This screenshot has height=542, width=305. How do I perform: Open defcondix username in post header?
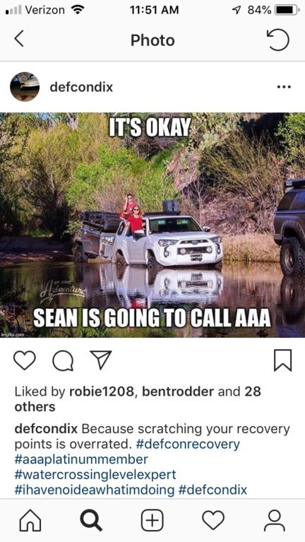click(81, 87)
